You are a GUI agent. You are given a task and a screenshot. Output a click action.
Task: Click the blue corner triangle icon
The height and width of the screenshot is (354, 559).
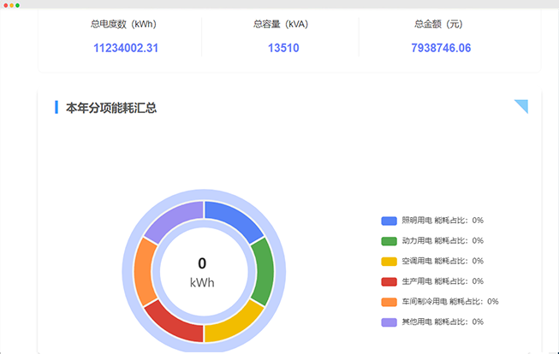pos(523,105)
